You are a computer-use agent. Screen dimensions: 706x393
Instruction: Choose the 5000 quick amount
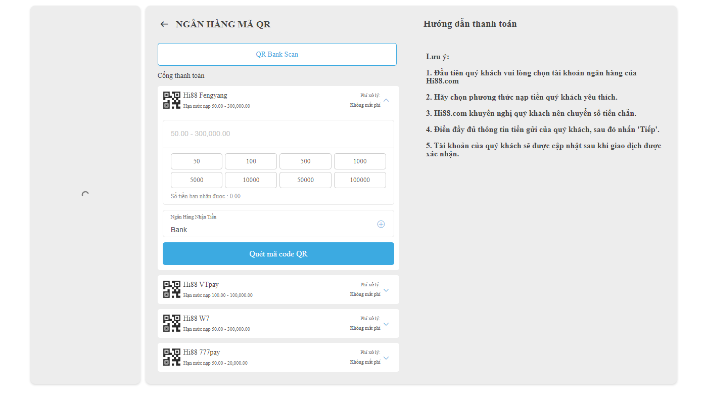pyautogui.click(x=197, y=180)
